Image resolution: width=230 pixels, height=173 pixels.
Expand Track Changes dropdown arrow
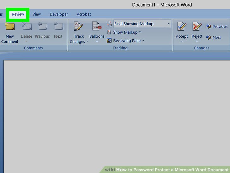[87, 42]
